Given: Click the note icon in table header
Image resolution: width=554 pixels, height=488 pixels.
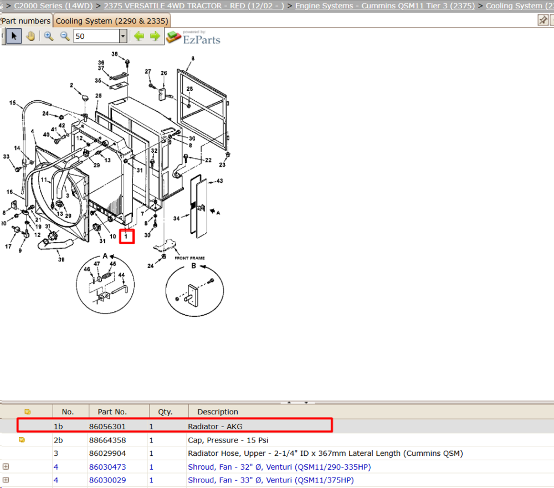Looking at the screenshot, I should [x=28, y=412].
